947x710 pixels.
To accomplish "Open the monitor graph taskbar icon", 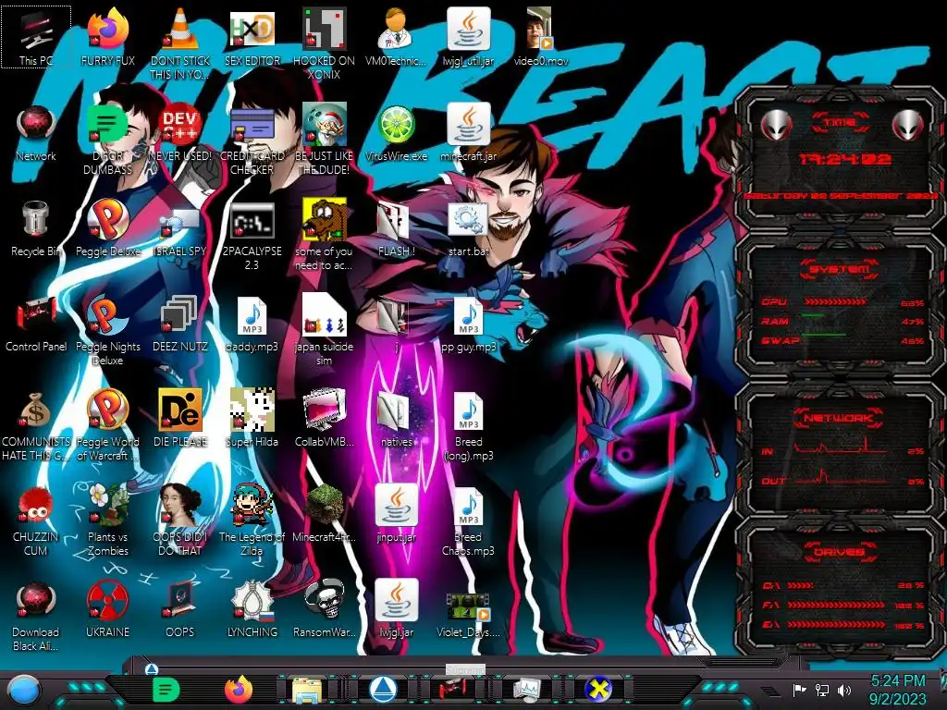I will click(x=527, y=690).
